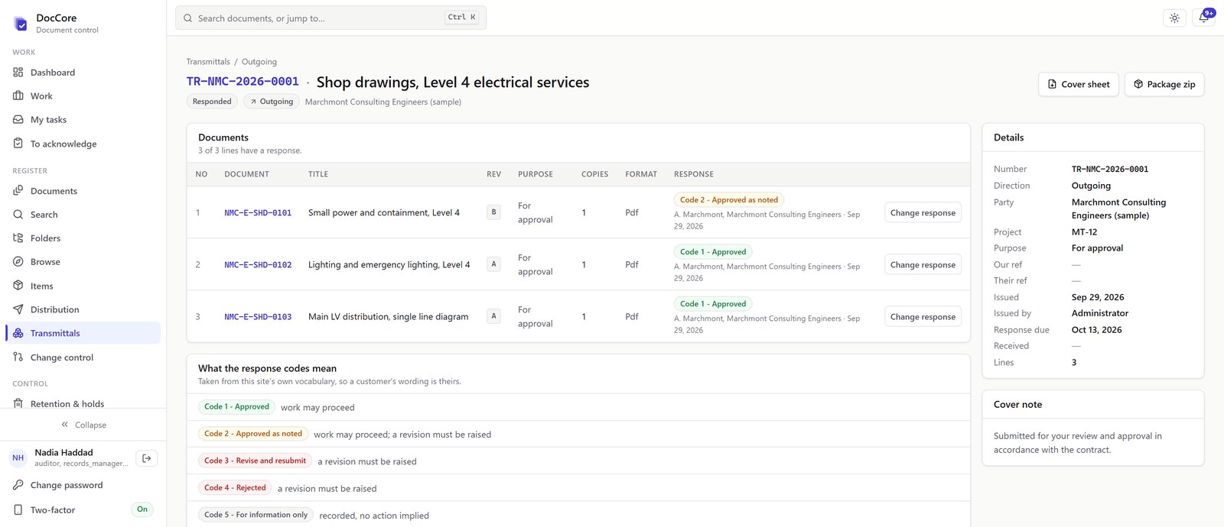Click the DocCore logo icon
Viewport: 1224px width, 527px height.
[x=21, y=24]
